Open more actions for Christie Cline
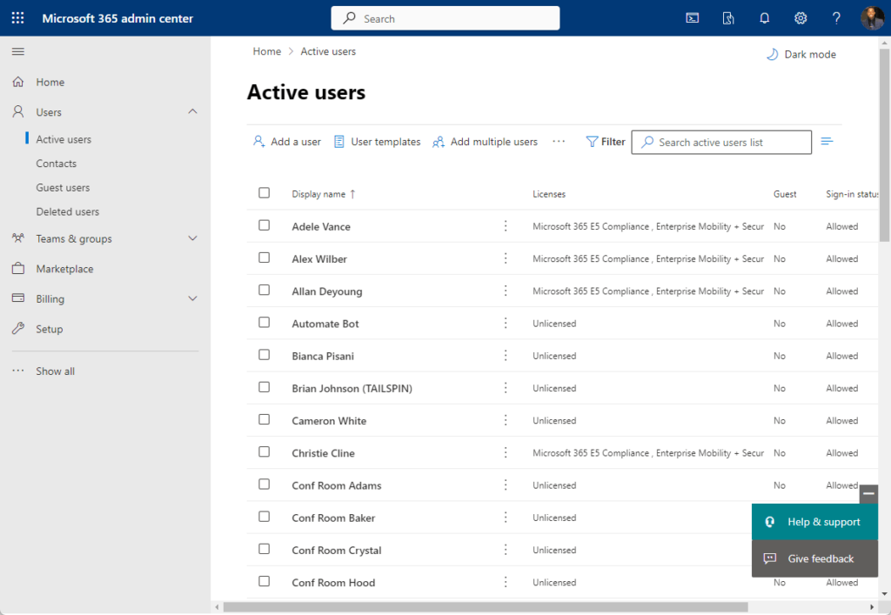 pyautogui.click(x=506, y=452)
